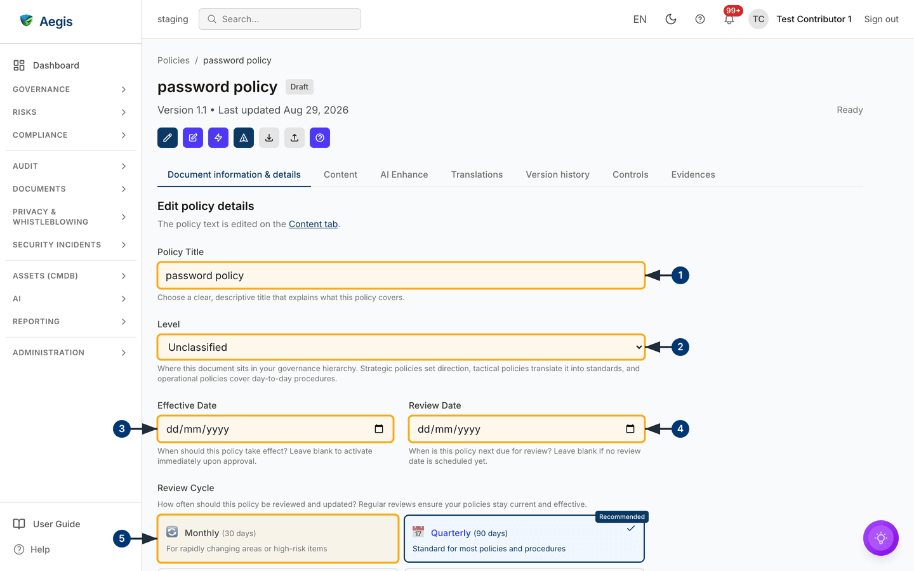Screen dimensions: 914x571
Task: Open notifications bell with 99+ badge
Action: coord(729,19)
